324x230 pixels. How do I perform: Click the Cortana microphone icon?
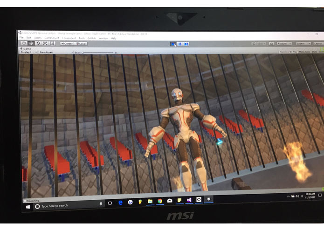(x=101, y=203)
